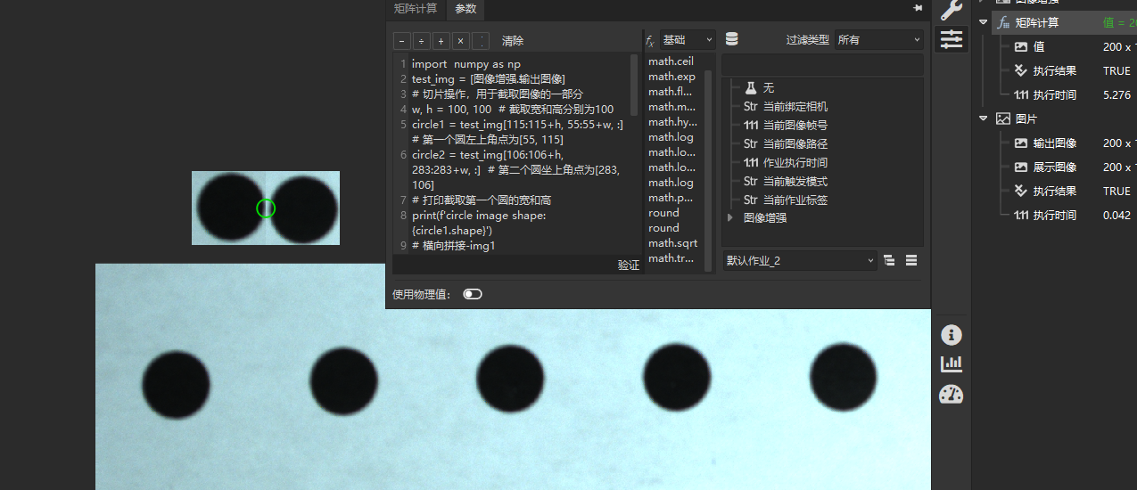Click the 图片 node image icon

1003,118
